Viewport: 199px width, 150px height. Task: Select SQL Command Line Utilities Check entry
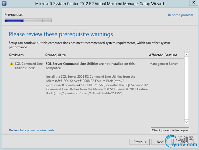click(x=29, y=66)
